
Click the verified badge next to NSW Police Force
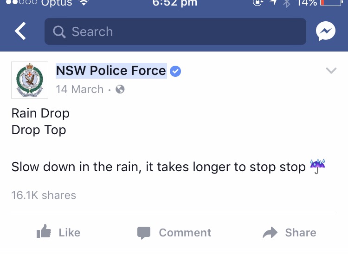click(x=175, y=71)
